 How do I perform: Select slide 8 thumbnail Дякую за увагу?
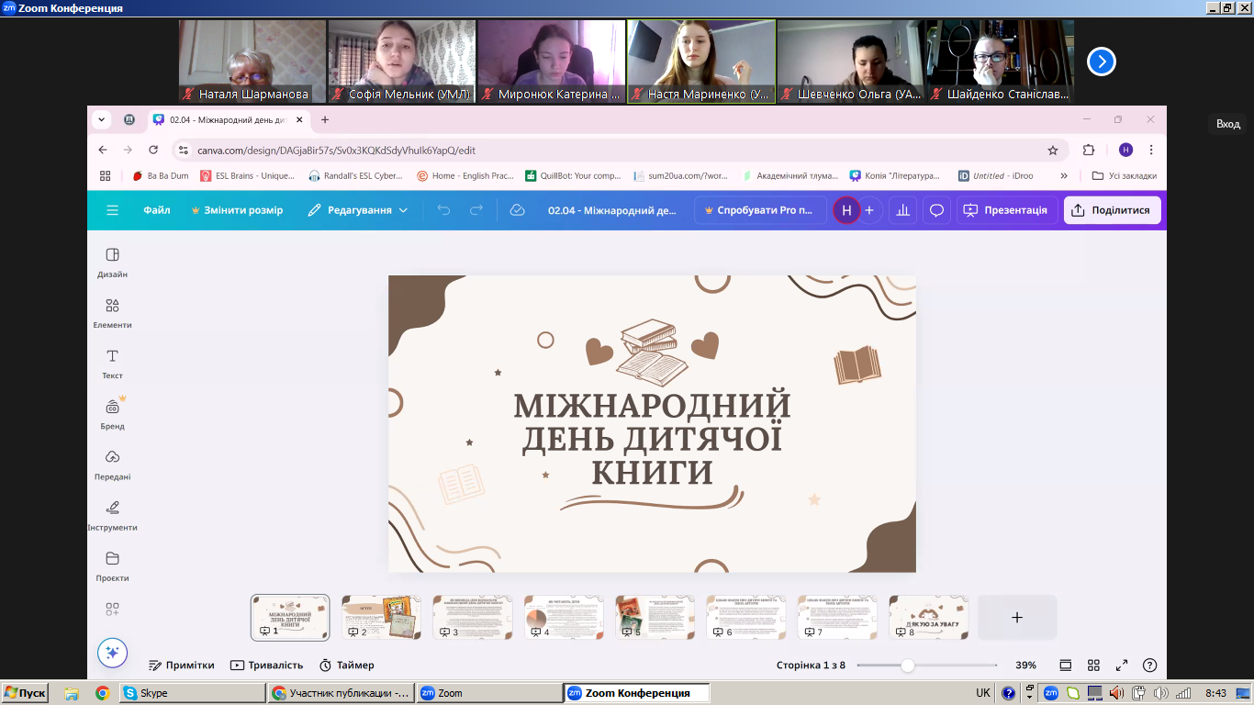coord(928,617)
